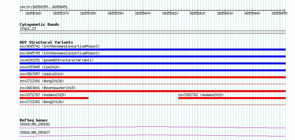
Task: Click ruler position 36858360
Action: (33, 13)
